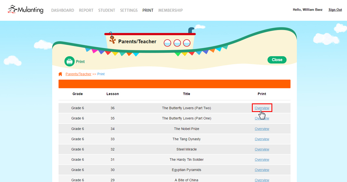Click the Title column header
347x182 pixels.
187,94
